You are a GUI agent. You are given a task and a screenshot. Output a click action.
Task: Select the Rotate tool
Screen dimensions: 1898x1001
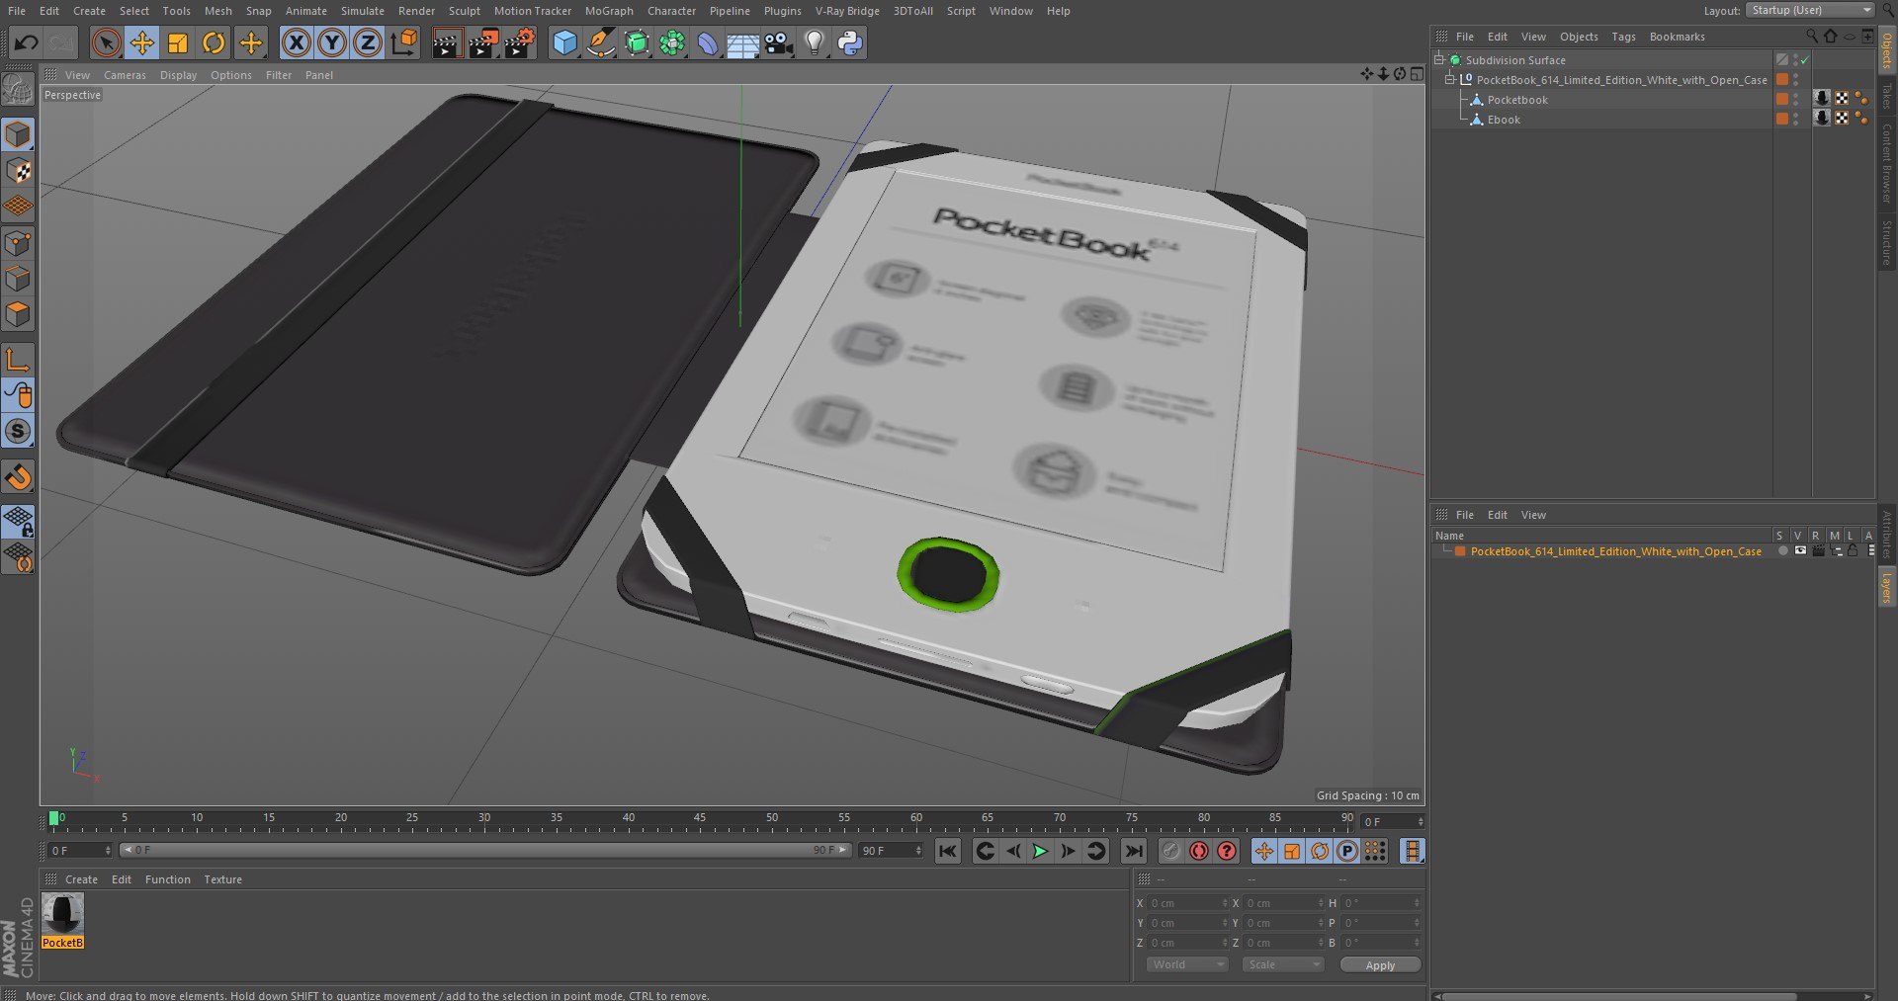click(214, 42)
